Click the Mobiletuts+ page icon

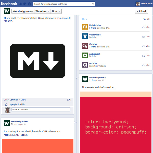[x=85, y=27]
